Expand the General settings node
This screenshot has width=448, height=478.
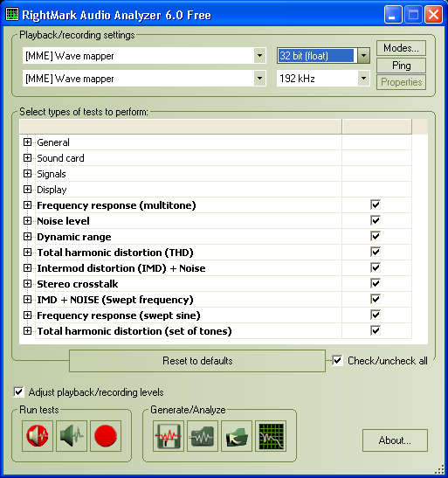(x=27, y=142)
